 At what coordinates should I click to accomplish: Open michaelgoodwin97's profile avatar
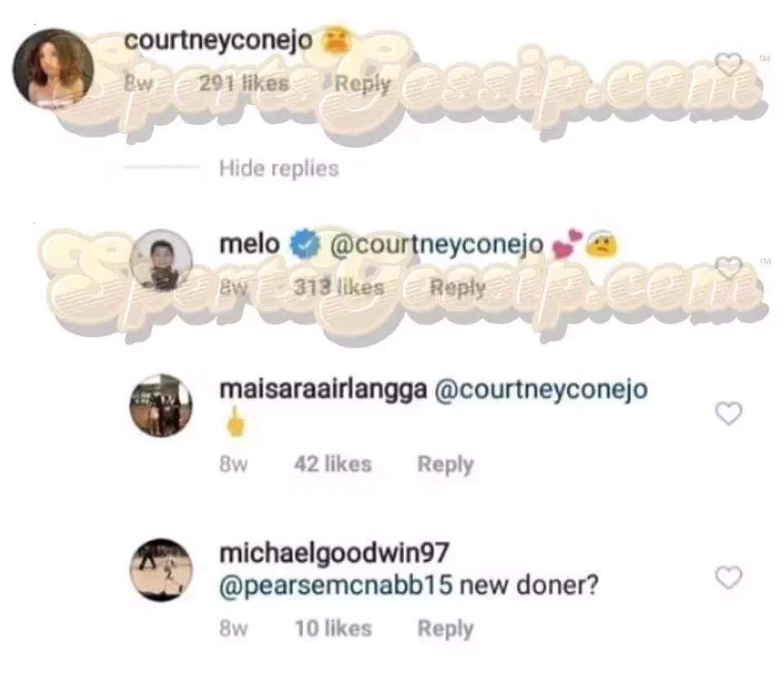click(161, 569)
